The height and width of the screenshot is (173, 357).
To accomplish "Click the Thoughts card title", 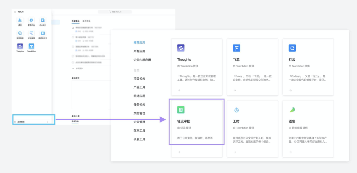I will pyautogui.click(x=184, y=60).
